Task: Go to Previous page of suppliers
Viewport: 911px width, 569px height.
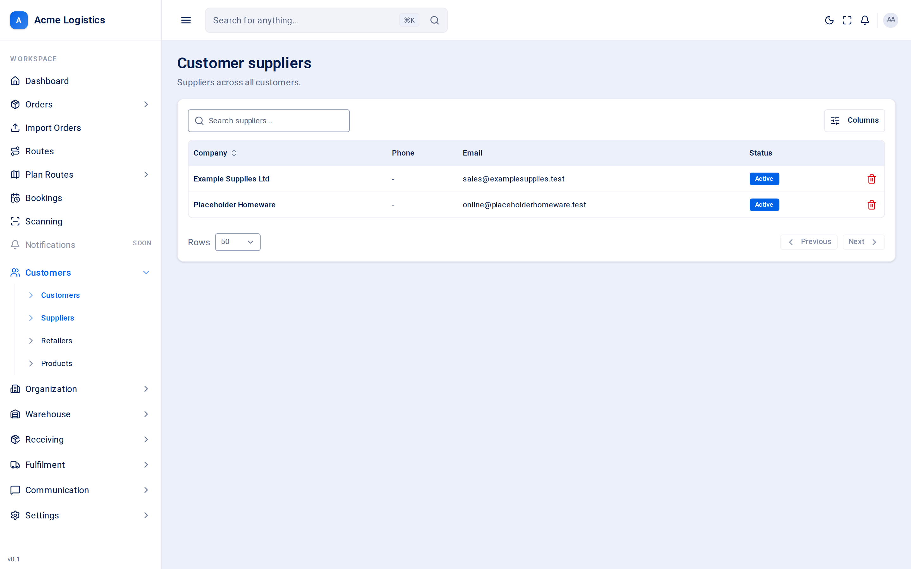Action: (x=809, y=242)
